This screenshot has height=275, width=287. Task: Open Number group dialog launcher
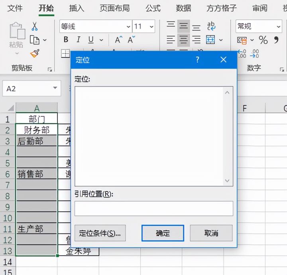tap(282, 69)
